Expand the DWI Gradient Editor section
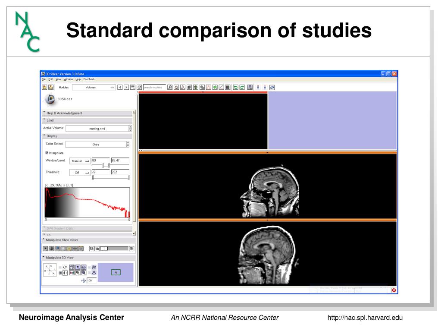441x331 pixels. point(87,228)
